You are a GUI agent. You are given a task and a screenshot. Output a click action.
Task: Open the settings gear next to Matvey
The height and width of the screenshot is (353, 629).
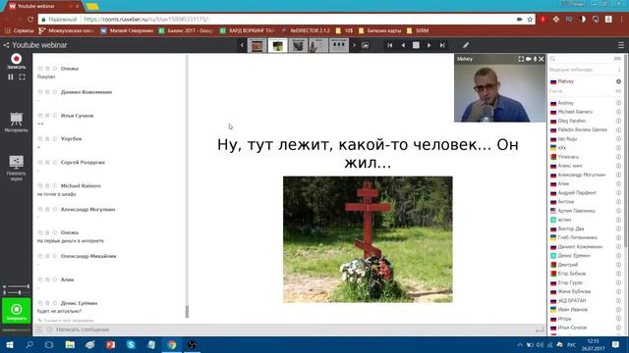(618, 81)
